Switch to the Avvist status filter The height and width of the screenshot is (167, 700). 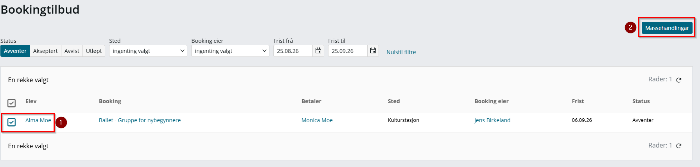tap(72, 51)
